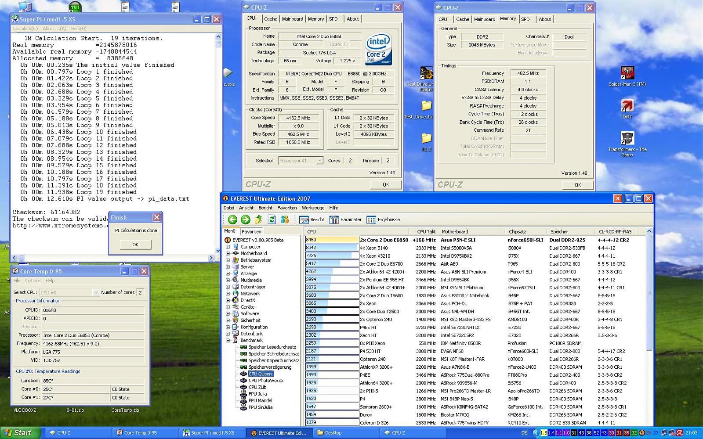This screenshot has width=703, height=439.
Task: Select the FPU Mandel benchmark
Action: click(260, 400)
